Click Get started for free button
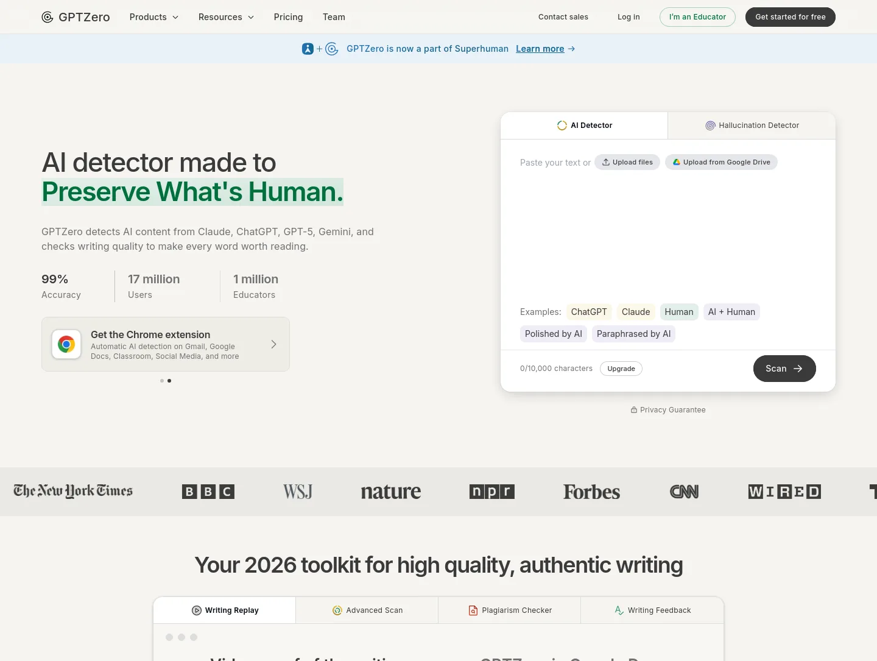Image resolution: width=877 pixels, height=661 pixels. tap(791, 17)
